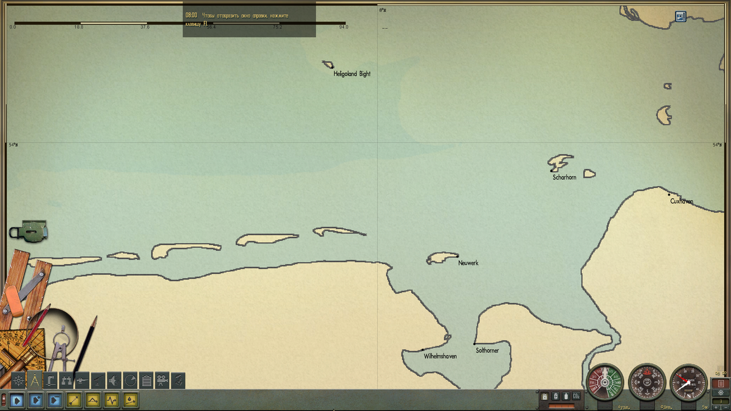731x411 pixels.
Task: Click the first blue arrow order button
Action: point(17,400)
